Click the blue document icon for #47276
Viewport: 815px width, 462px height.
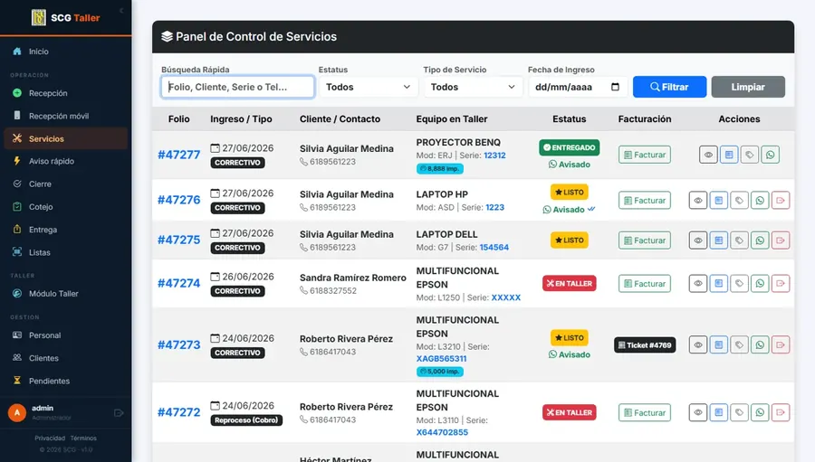click(718, 201)
